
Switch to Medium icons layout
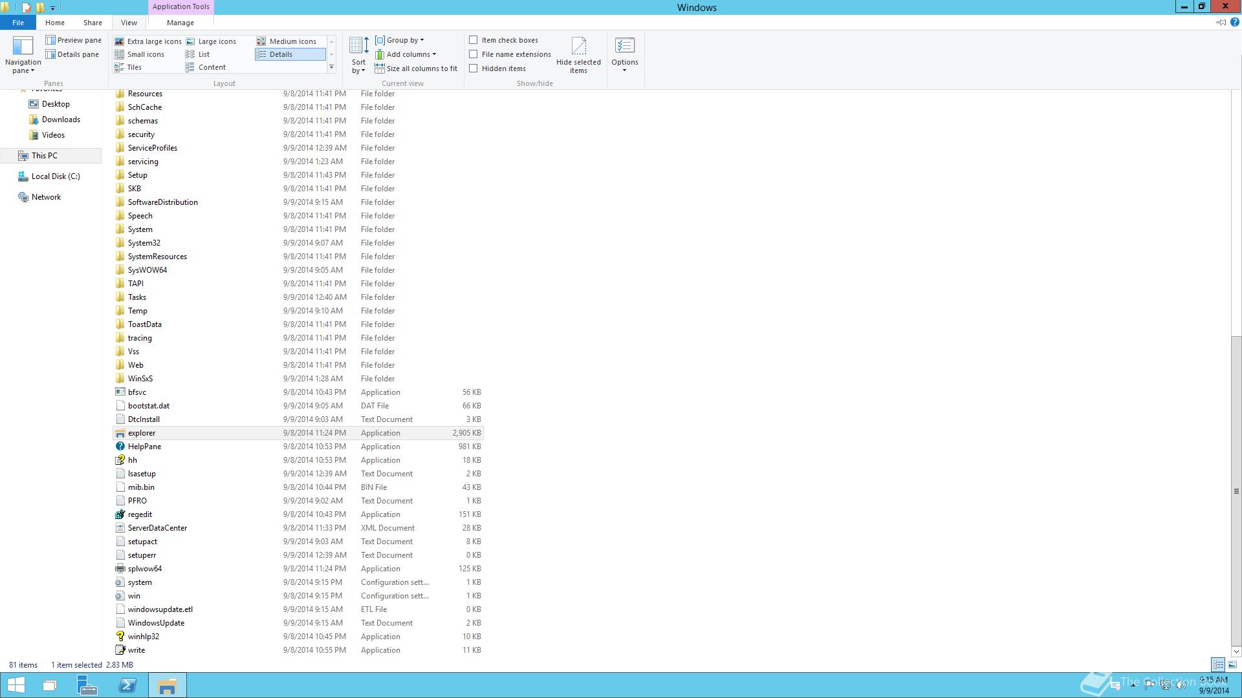click(x=287, y=41)
